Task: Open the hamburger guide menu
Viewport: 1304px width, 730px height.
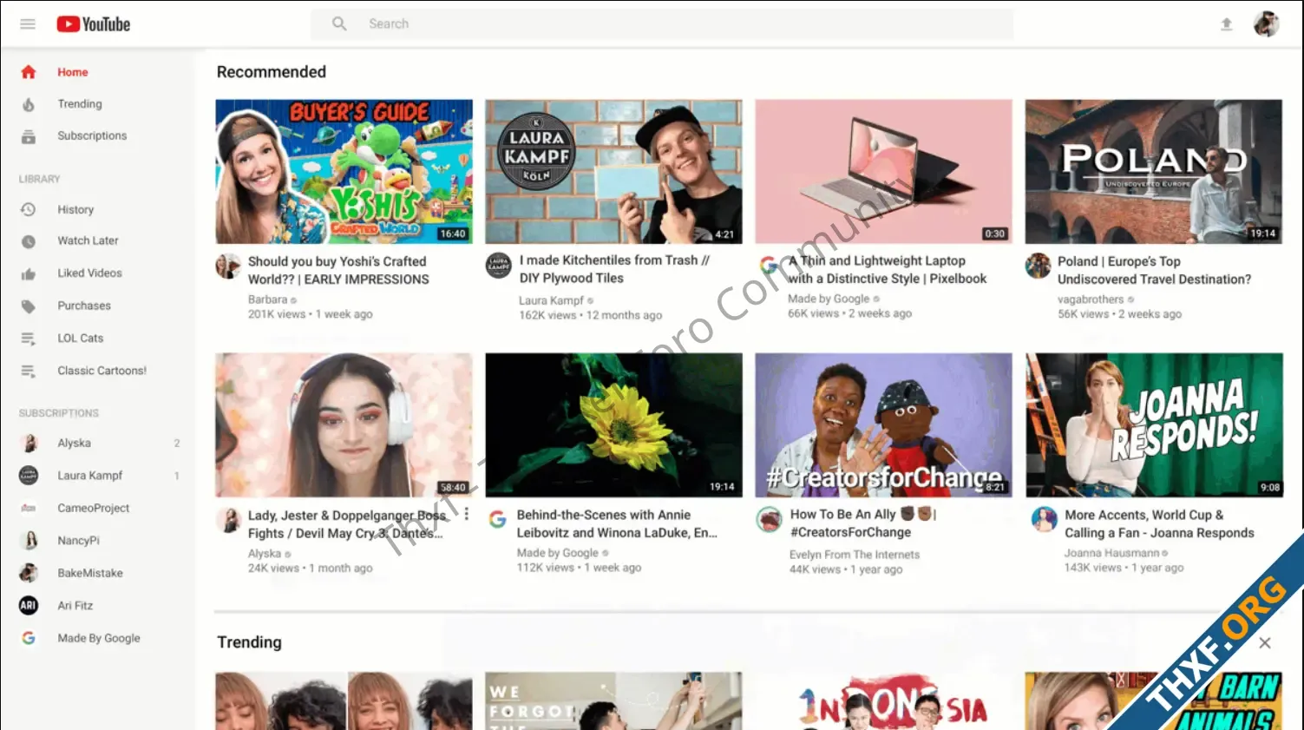Action: tap(28, 24)
